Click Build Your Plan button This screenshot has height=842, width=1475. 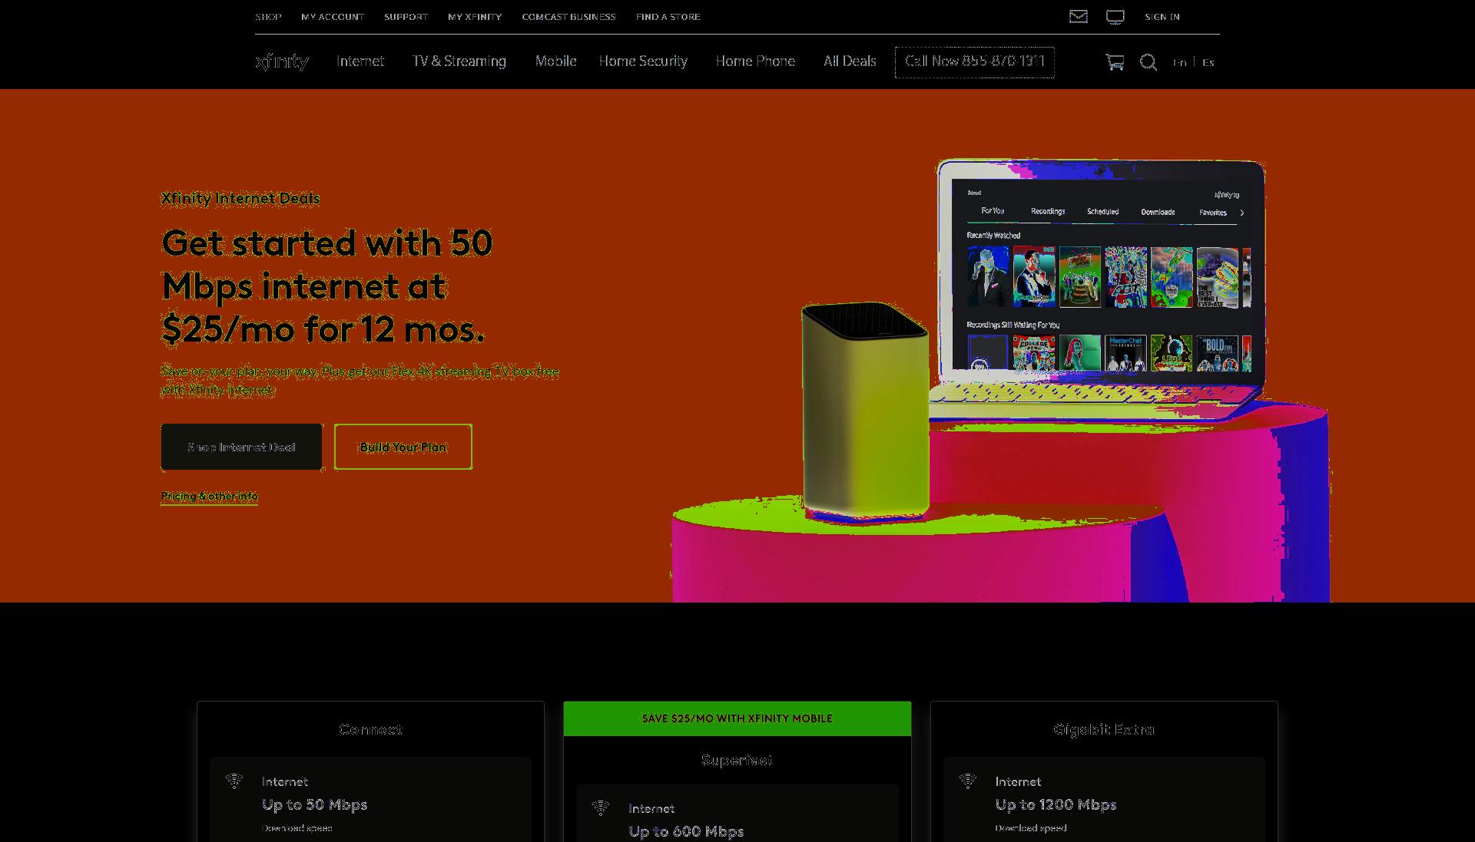[403, 447]
